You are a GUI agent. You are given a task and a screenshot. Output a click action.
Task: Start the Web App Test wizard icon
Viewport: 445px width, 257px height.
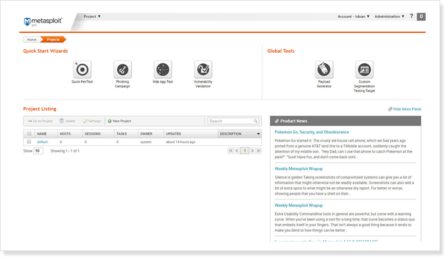[163, 69]
